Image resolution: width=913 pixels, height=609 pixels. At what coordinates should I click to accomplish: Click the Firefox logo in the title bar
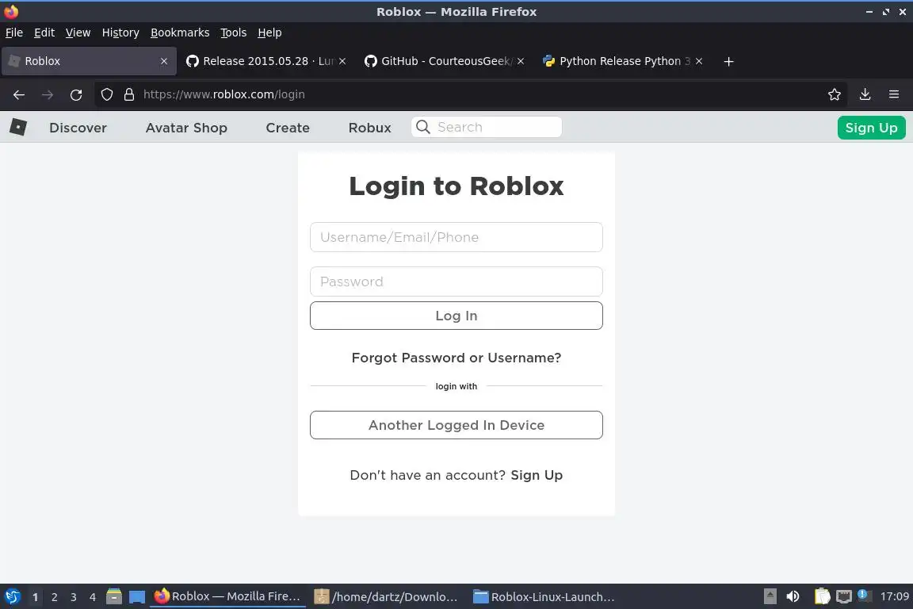click(x=11, y=11)
